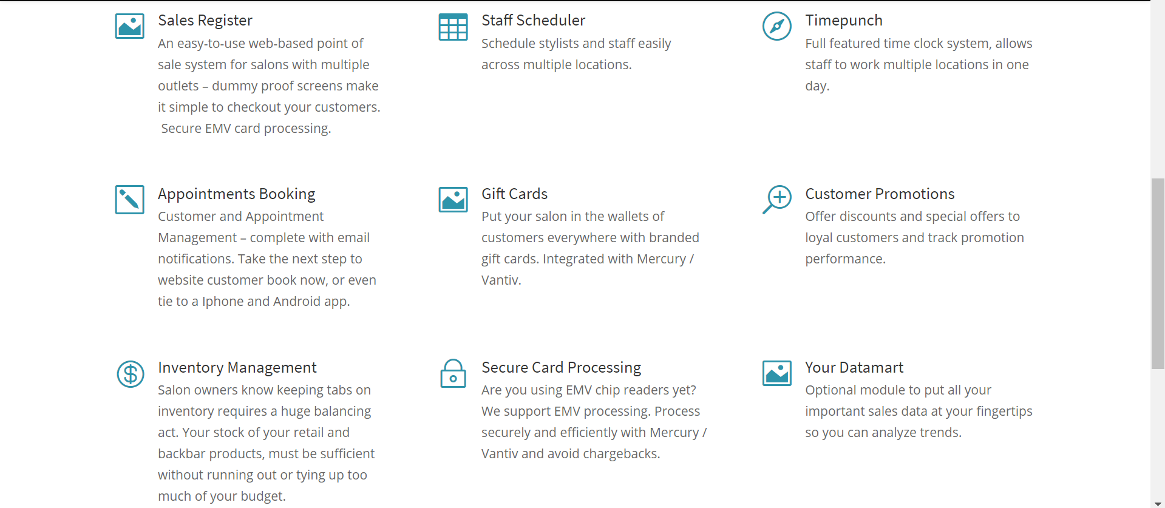
Task: Click the Sales Register image icon
Action: 129,26
